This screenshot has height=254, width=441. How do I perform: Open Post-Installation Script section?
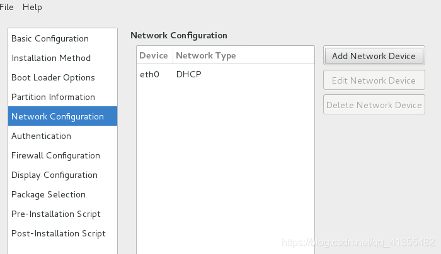63,233
